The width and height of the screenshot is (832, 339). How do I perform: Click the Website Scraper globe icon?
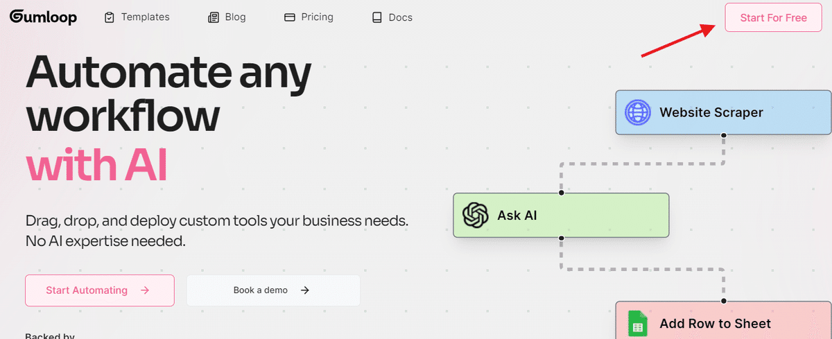point(638,112)
